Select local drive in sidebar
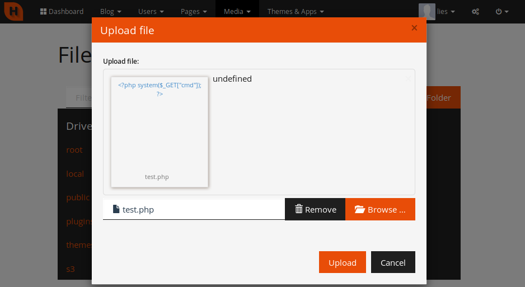525x287 pixels. point(75,174)
